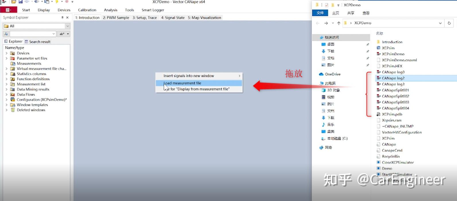Click the search icon button in Symbol Explorer
Viewport: 457px width, 201px height.
[6, 34]
